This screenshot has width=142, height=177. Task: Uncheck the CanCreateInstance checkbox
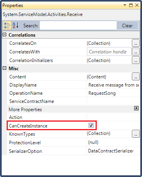pyautogui.click(x=91, y=126)
